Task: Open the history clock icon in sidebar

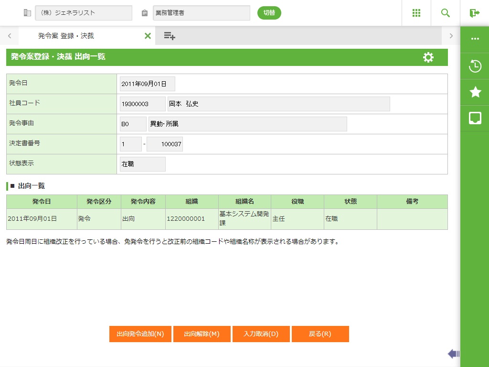Action: (475, 66)
